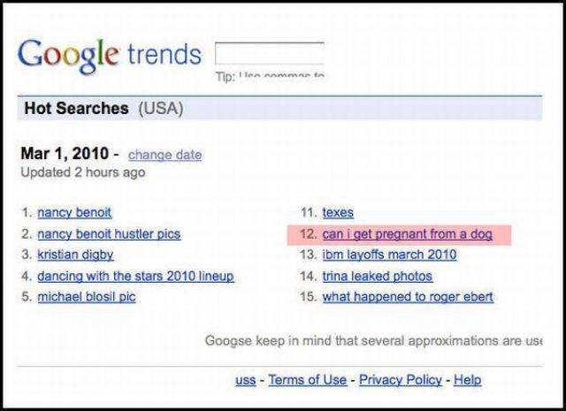The width and height of the screenshot is (566, 411).
Task: Click the "change date" link
Action: point(164,155)
